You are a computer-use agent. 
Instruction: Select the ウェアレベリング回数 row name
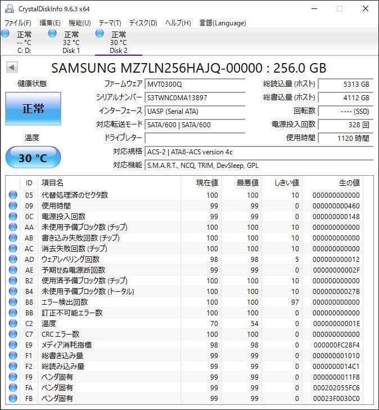[70, 260]
